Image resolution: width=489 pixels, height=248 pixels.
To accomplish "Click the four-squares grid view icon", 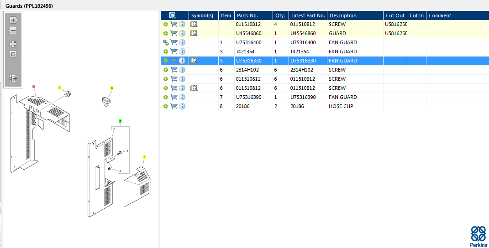I will click(x=13, y=44).
